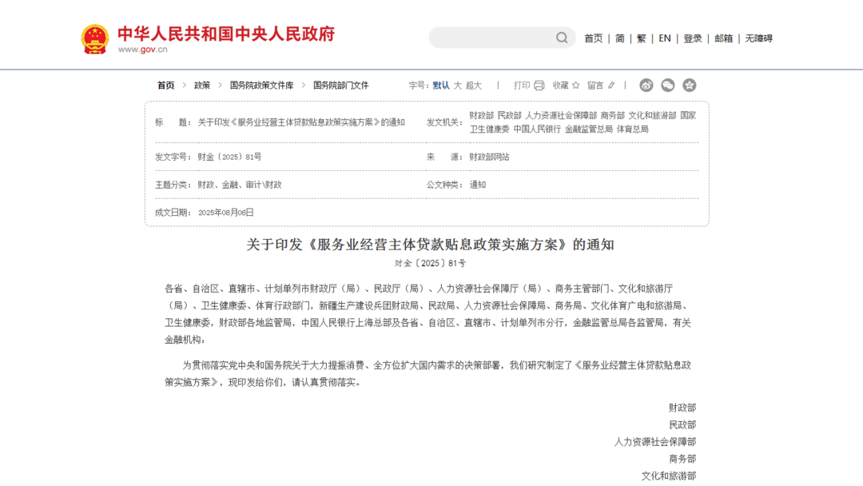This screenshot has height=486, width=863.
Task: Click the search magnifier icon
Action: click(562, 38)
